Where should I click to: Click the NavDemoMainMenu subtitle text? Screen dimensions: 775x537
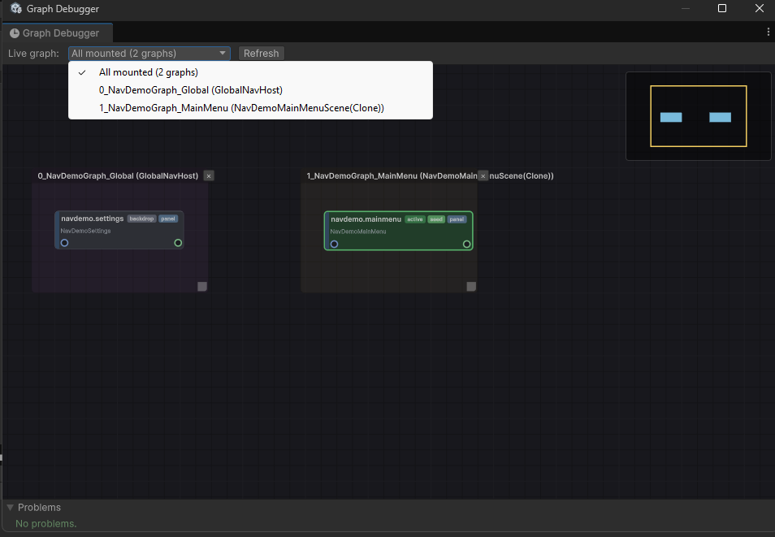[358, 232]
